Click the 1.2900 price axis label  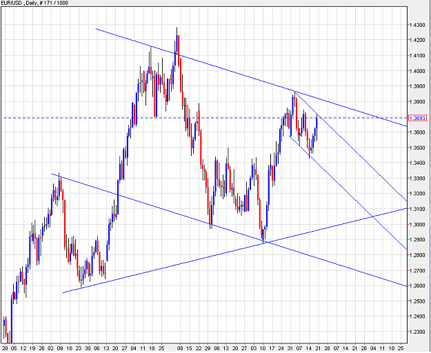[x=417, y=240]
